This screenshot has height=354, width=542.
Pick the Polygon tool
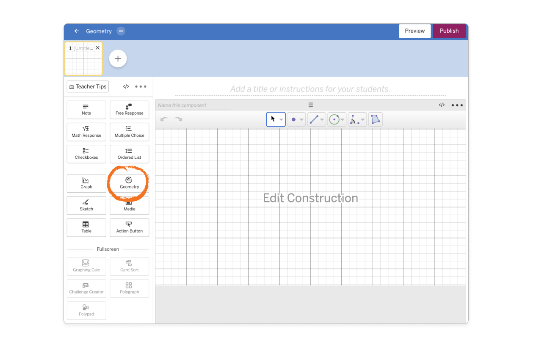click(x=375, y=119)
